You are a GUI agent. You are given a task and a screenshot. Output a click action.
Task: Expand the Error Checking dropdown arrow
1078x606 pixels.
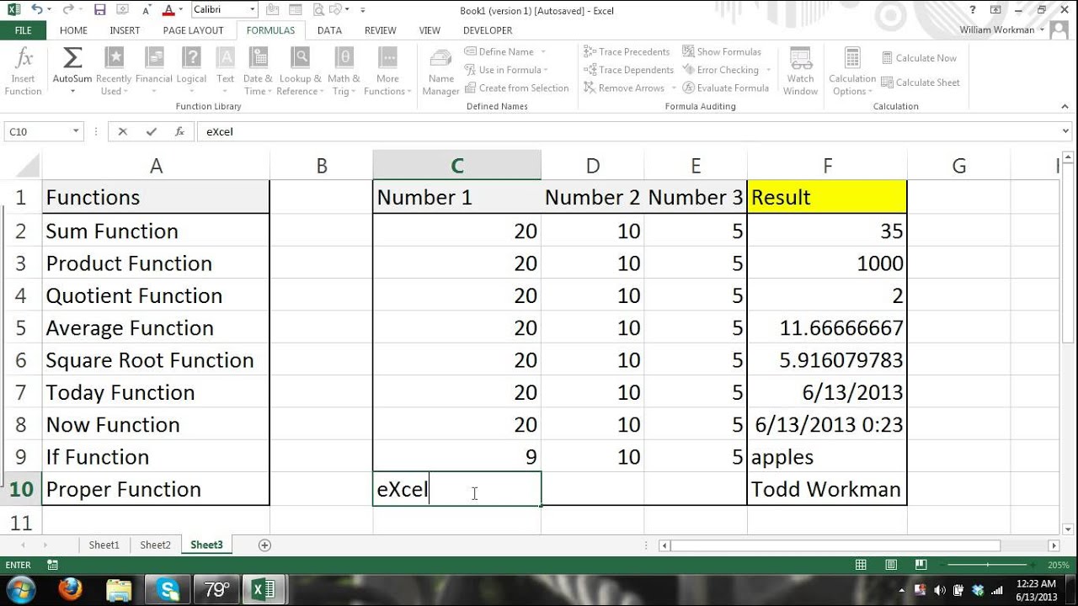pyautogui.click(x=768, y=70)
